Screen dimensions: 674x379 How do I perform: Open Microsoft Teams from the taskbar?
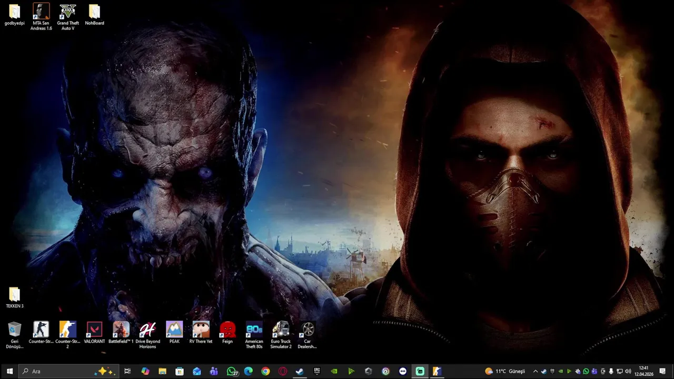coord(214,371)
